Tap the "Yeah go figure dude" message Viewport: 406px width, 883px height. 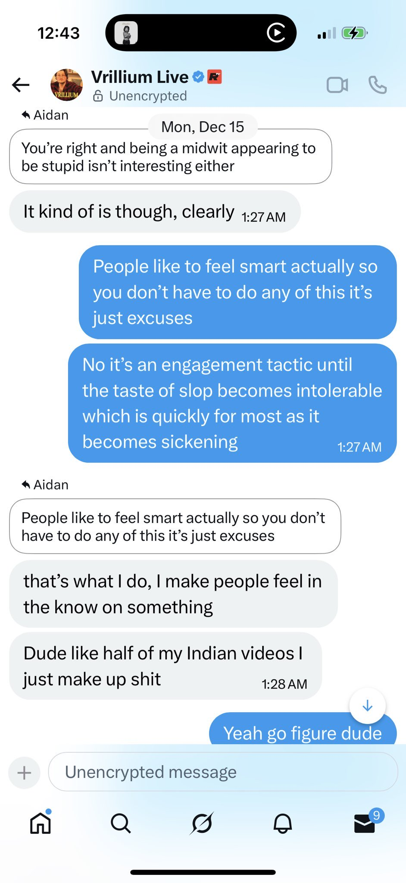click(302, 733)
